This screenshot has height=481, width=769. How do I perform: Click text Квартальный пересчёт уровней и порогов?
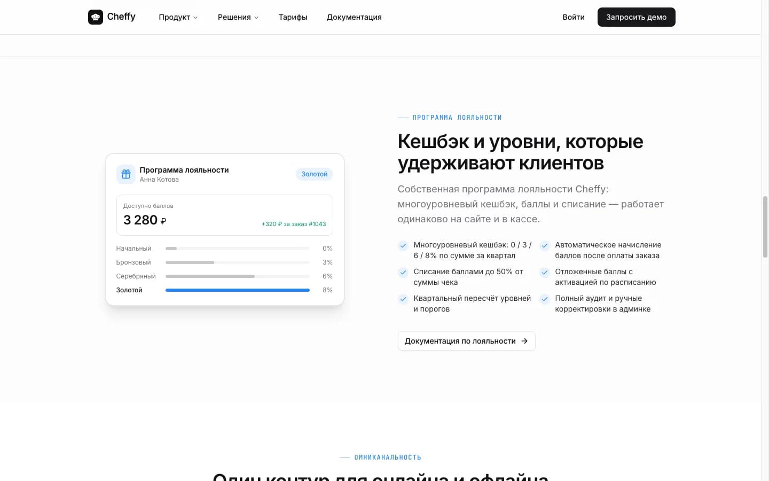pos(472,304)
